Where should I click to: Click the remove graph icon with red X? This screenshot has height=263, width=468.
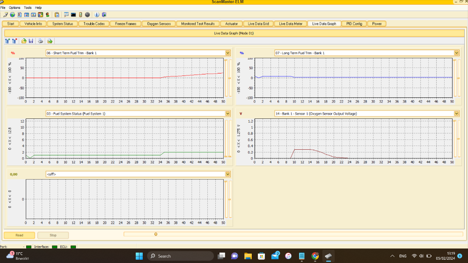click(15, 41)
